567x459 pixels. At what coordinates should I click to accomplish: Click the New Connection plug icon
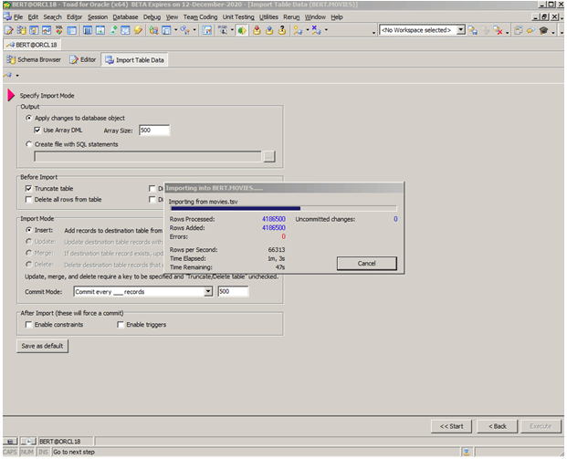298,30
